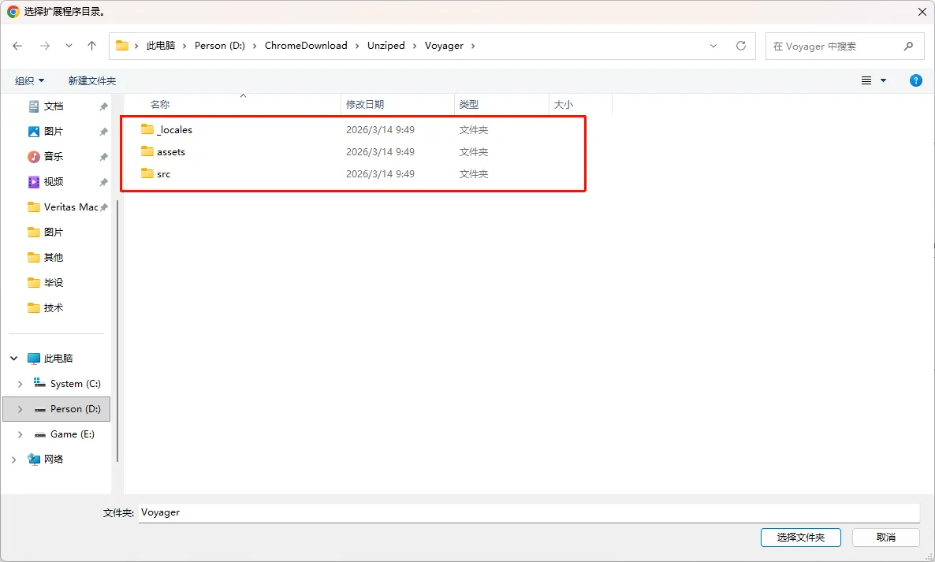
Task: Click the 文件夹 name input field
Action: [528, 512]
